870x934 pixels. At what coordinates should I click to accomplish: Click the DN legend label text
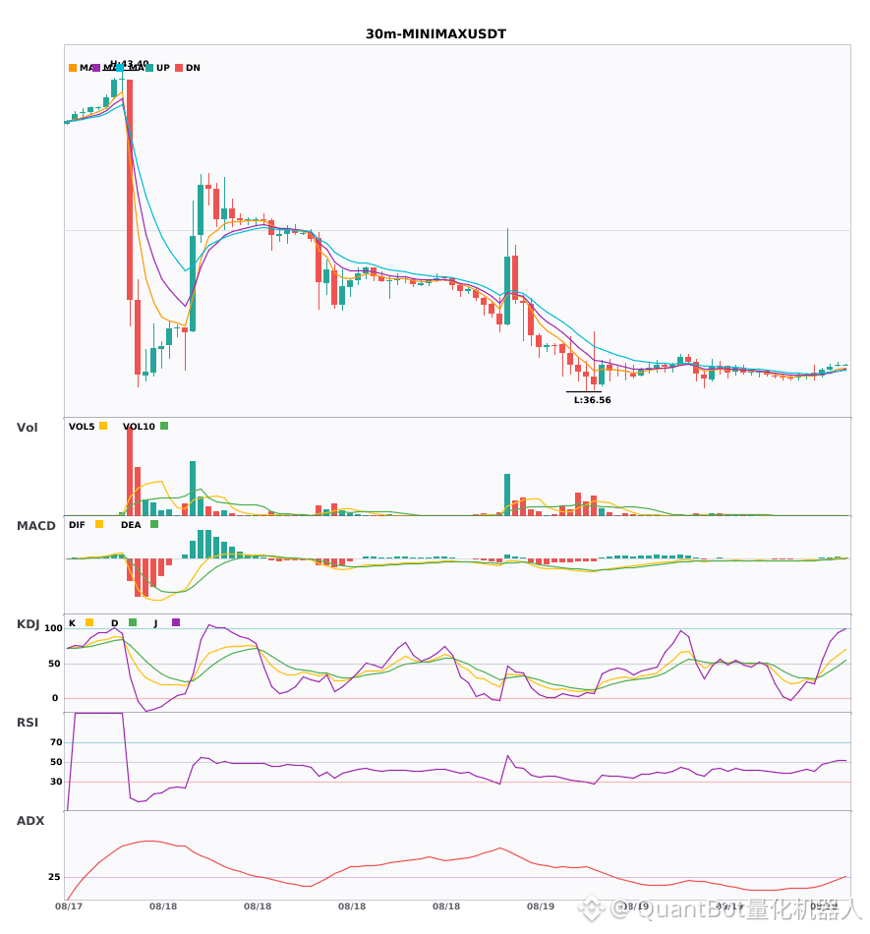pos(193,68)
